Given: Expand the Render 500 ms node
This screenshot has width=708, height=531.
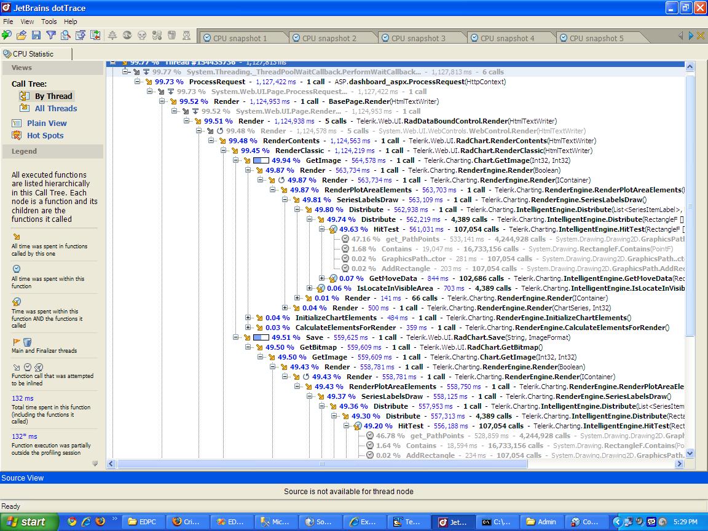Looking at the screenshot, I should click(x=285, y=308).
